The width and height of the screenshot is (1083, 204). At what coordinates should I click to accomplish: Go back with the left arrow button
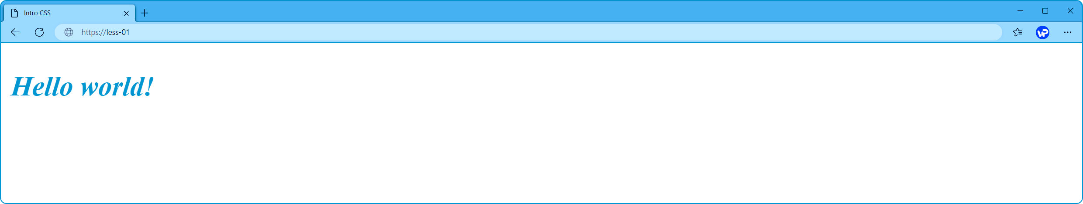point(15,32)
